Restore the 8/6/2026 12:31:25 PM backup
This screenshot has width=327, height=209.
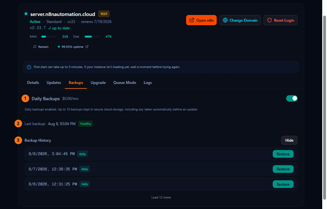[283, 184]
